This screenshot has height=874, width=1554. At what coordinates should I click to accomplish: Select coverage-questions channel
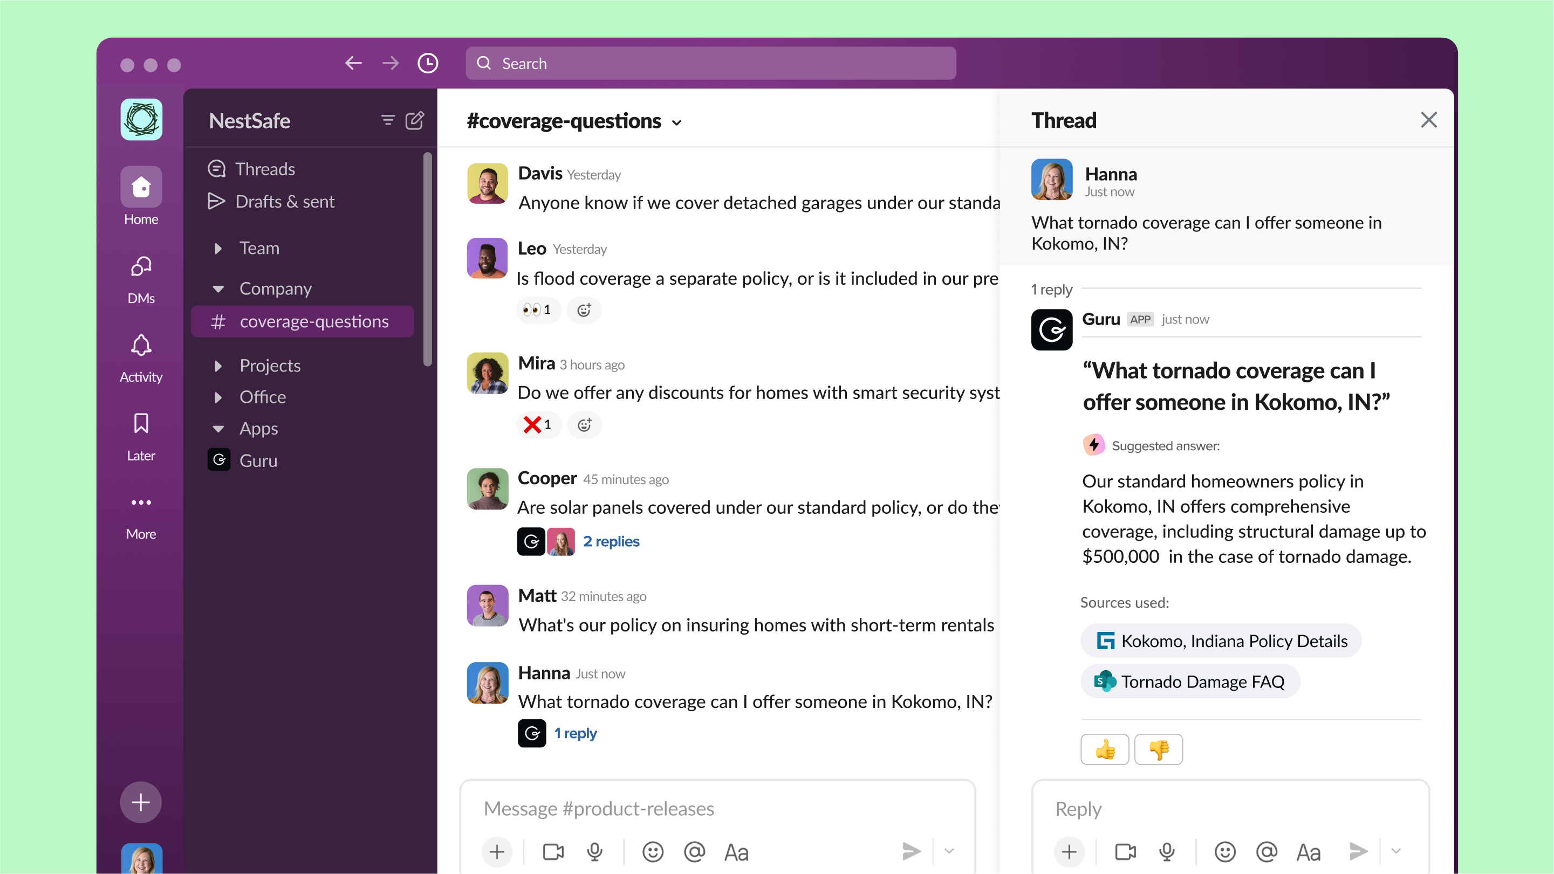(x=302, y=321)
